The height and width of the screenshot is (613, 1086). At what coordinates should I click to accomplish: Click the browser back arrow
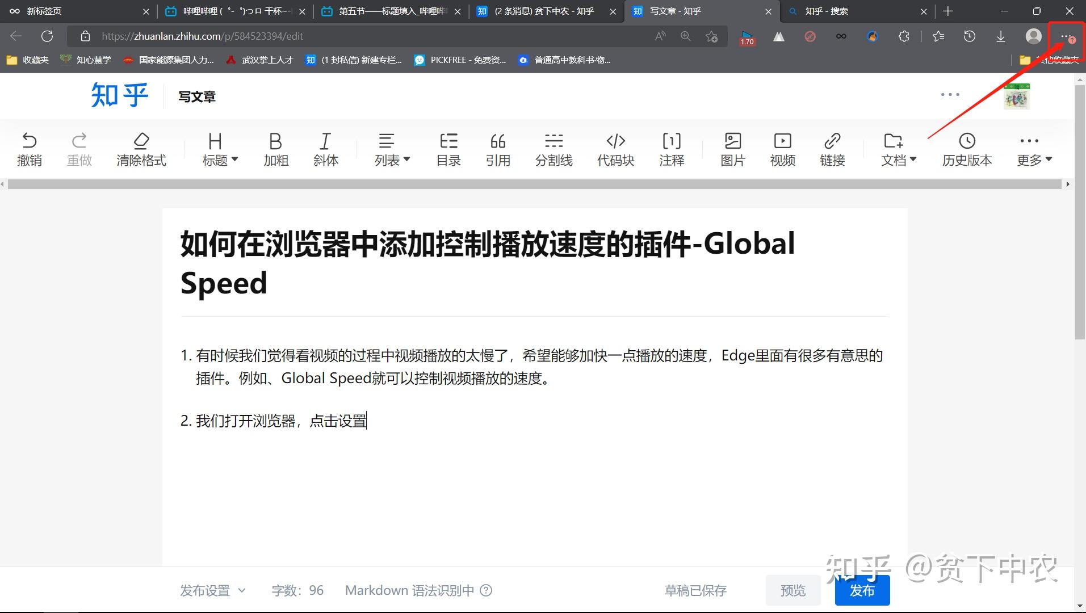coord(16,36)
